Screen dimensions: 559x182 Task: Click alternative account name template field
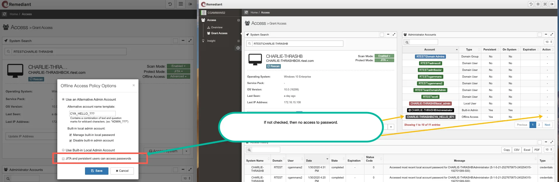[x=92, y=113]
